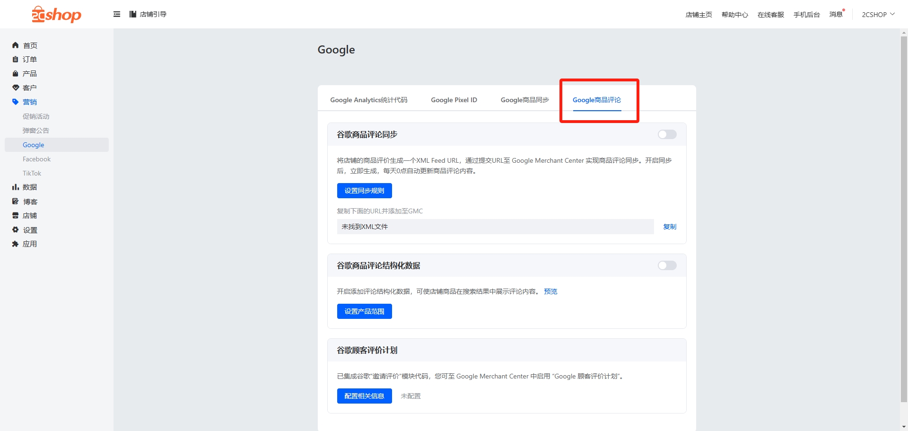Click the page vertical scrollbar thumb
The height and width of the screenshot is (431, 908).
coord(904,219)
